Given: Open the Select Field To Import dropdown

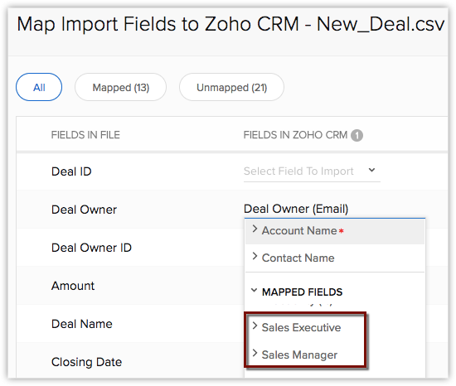Looking at the screenshot, I should click(x=312, y=171).
